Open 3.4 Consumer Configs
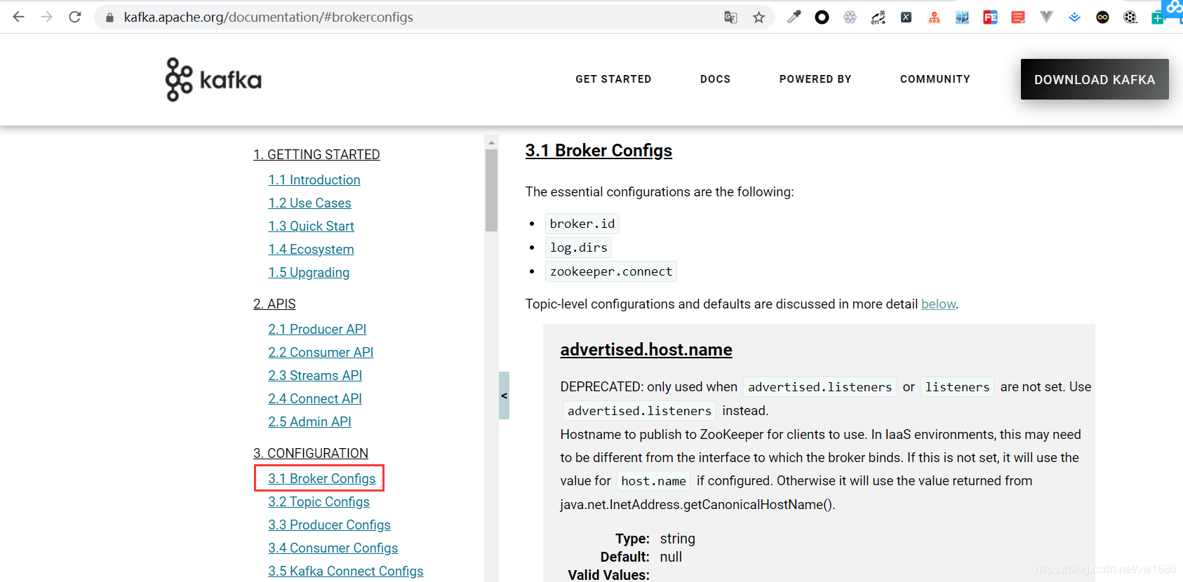1183x582 pixels. point(333,548)
